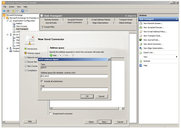Image resolution: width=181 pixels, height=129 pixels.
Task: Click the Microsoft Exchange root node icon
Action: (4, 15)
